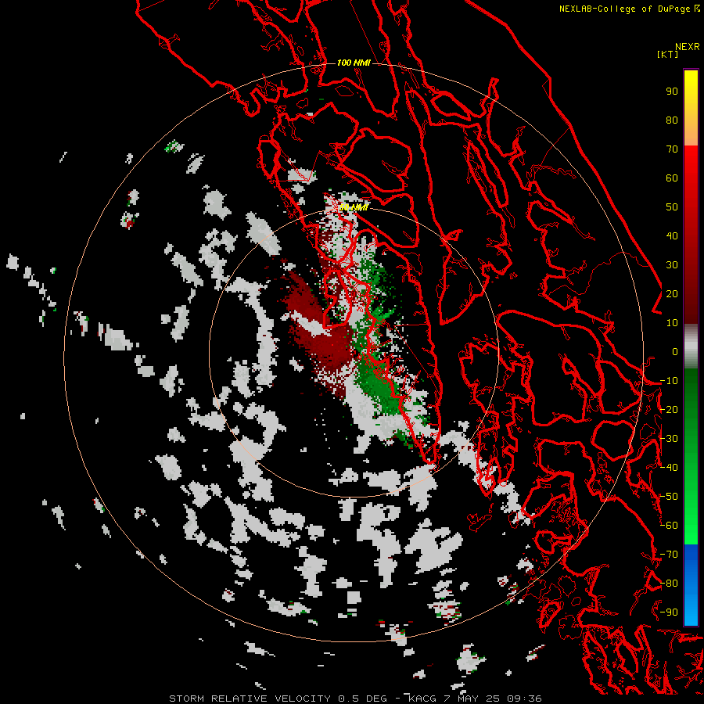Click the -10 scale value
Screen dimensions: 704x704
(669, 381)
